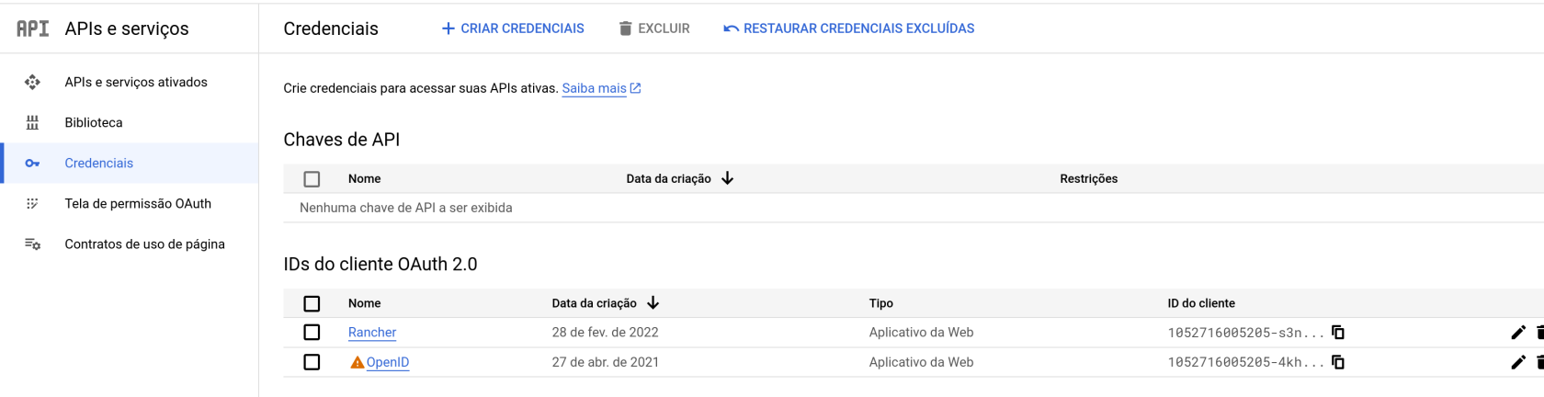1544x397 pixels.
Task: Click the OpenID warning triangle icon
Action: 357,363
